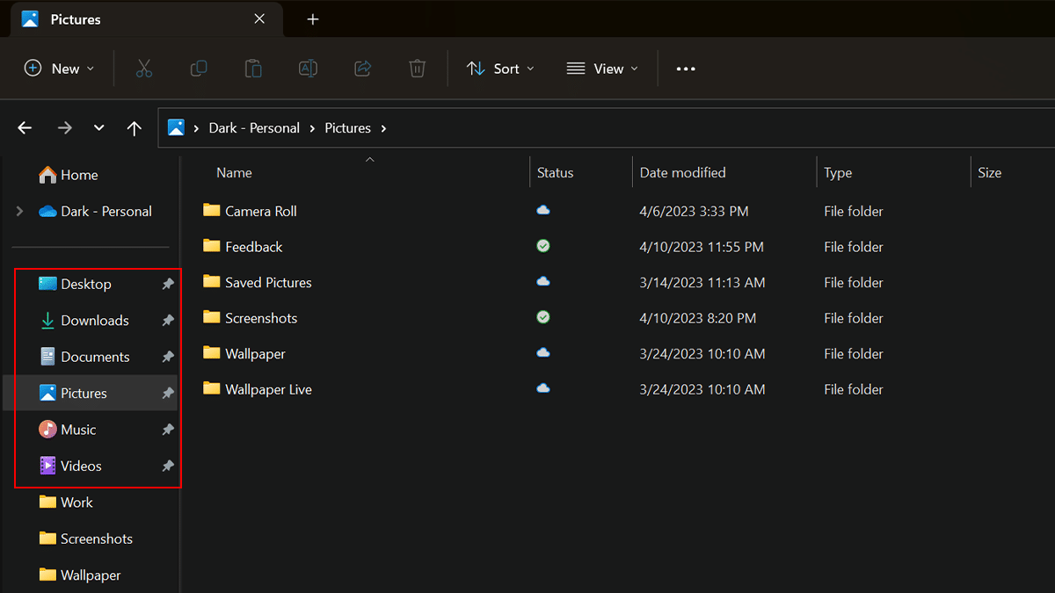Viewport: 1055px width, 593px height.
Task: Open a new tab with the plus button
Action: pyautogui.click(x=312, y=18)
